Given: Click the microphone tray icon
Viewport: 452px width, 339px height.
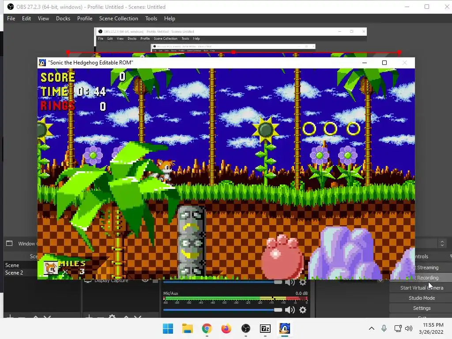Looking at the screenshot, I should click(384, 328).
